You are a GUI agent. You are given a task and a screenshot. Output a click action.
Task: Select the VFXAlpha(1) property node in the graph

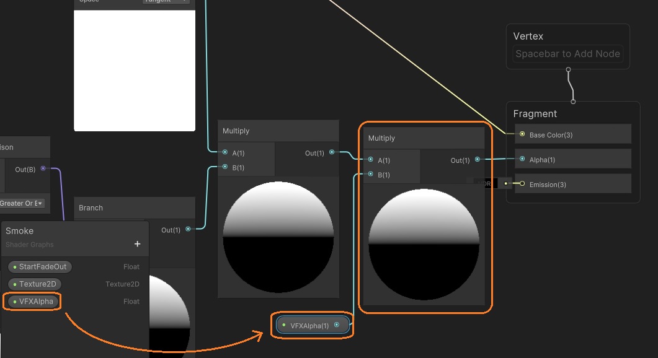[308, 325]
